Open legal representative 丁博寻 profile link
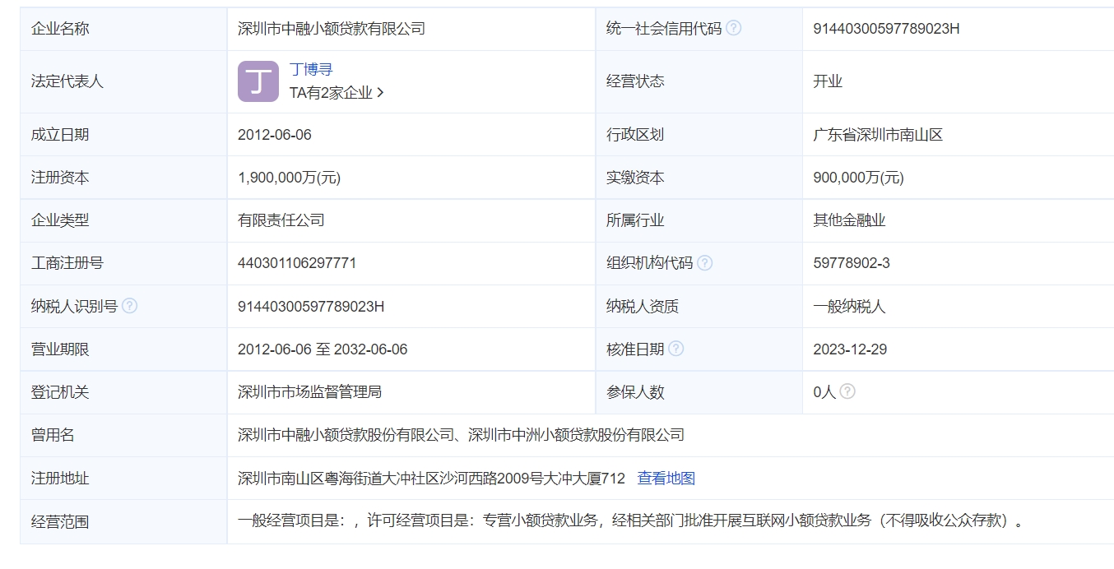The height and width of the screenshot is (569, 1114). click(x=311, y=70)
